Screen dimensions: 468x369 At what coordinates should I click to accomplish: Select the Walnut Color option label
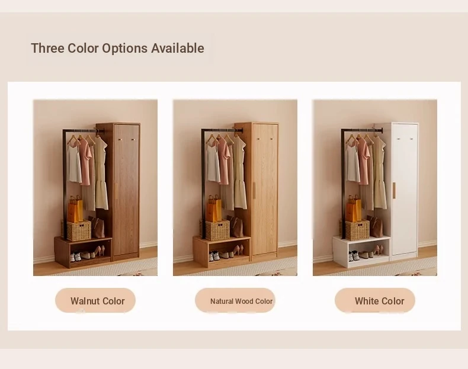coord(95,300)
